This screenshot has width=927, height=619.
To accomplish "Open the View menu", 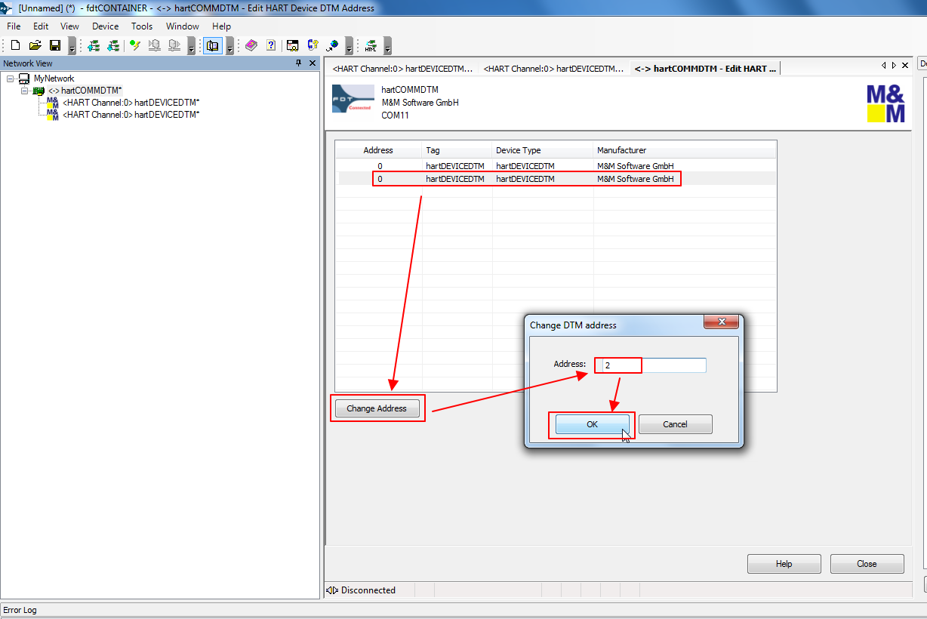I will pos(69,26).
